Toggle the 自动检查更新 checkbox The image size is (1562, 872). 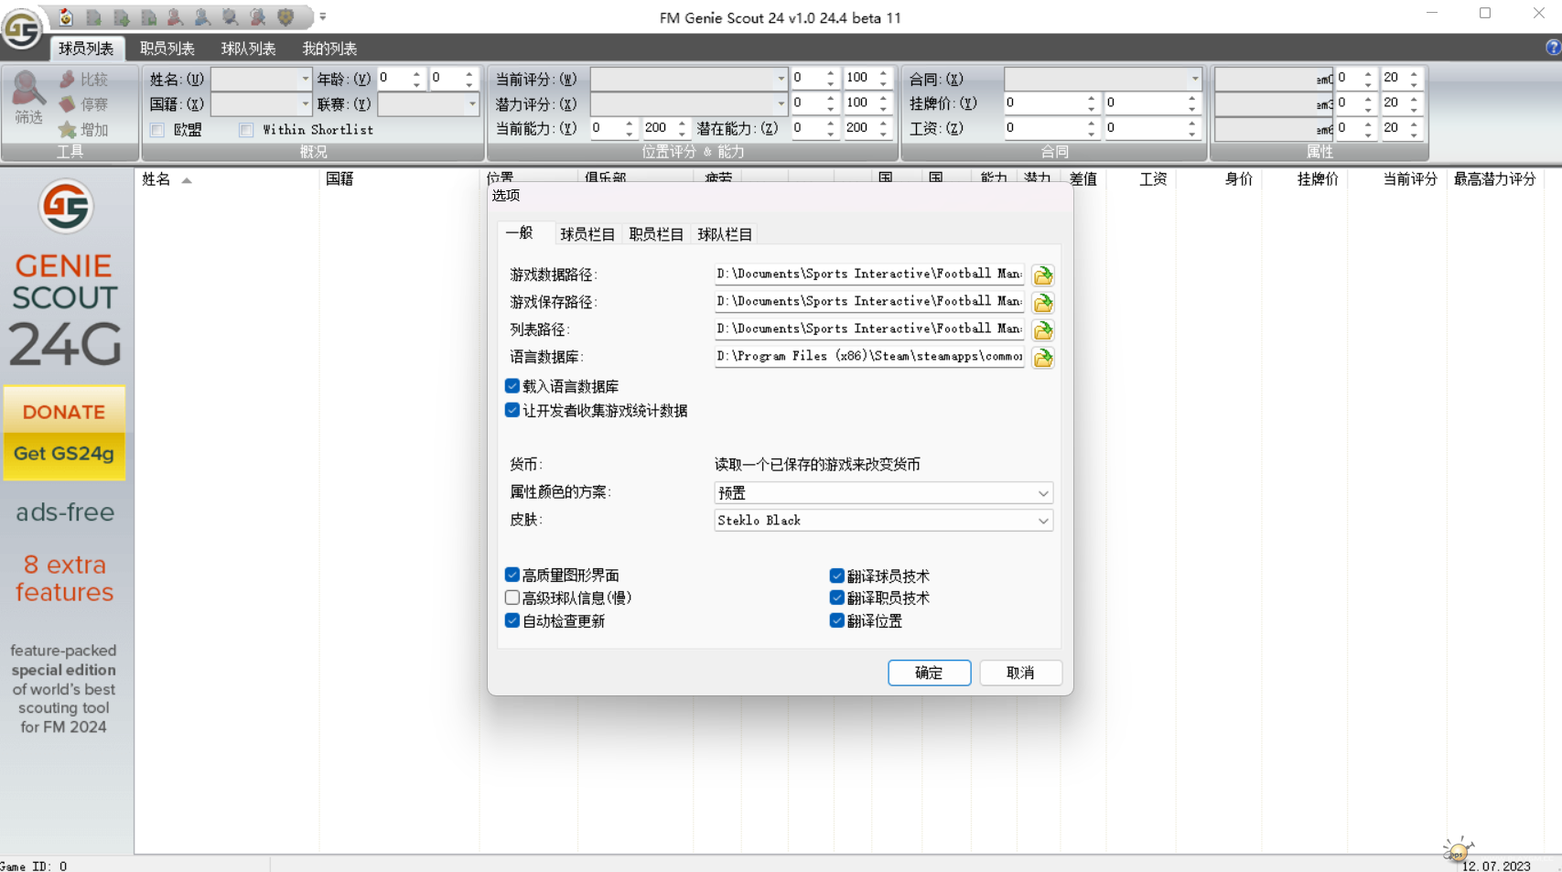point(512,620)
